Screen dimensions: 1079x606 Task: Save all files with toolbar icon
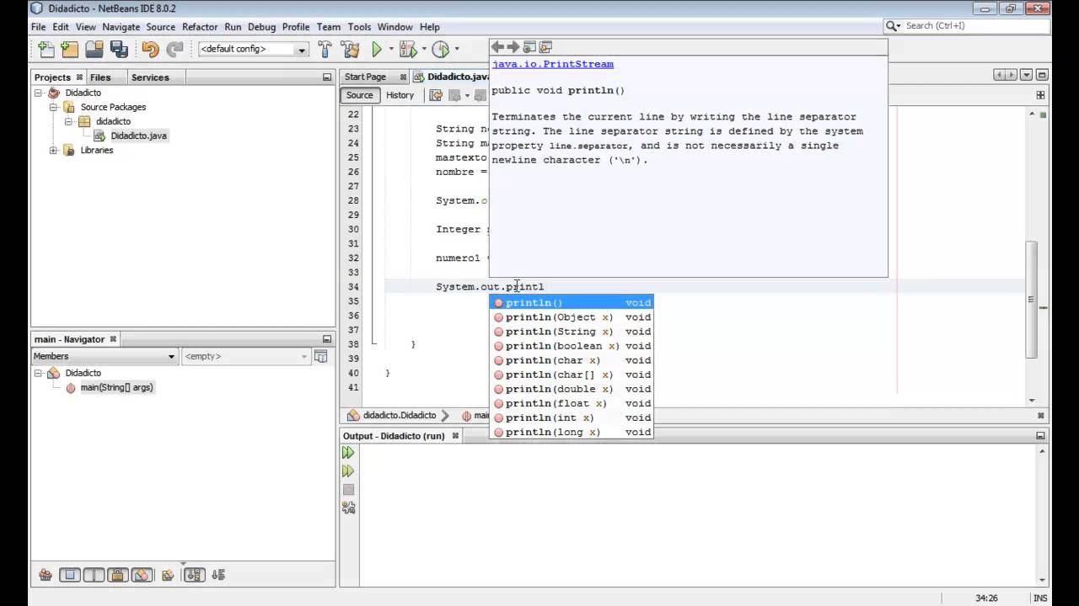click(118, 49)
